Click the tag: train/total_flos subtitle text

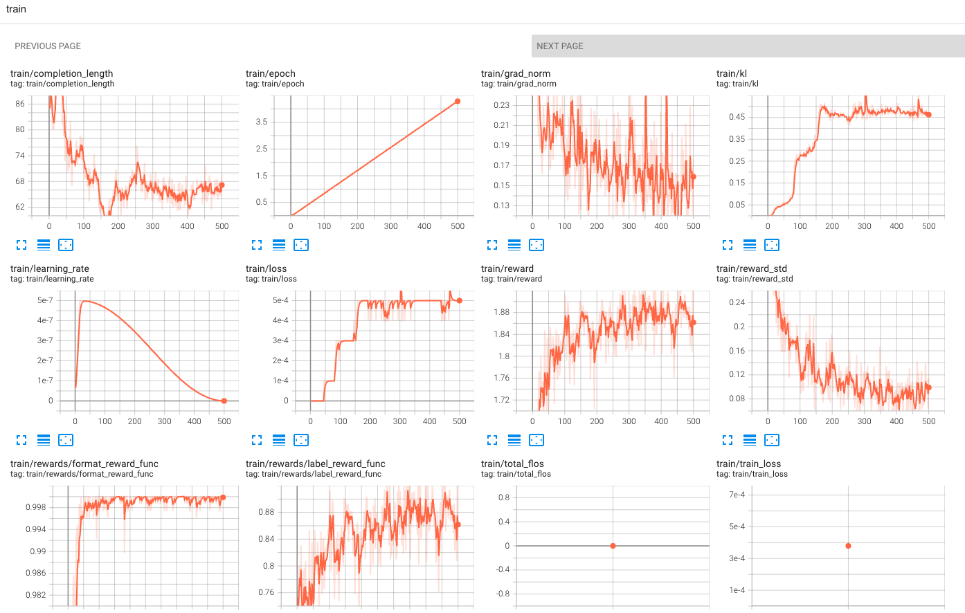point(516,474)
